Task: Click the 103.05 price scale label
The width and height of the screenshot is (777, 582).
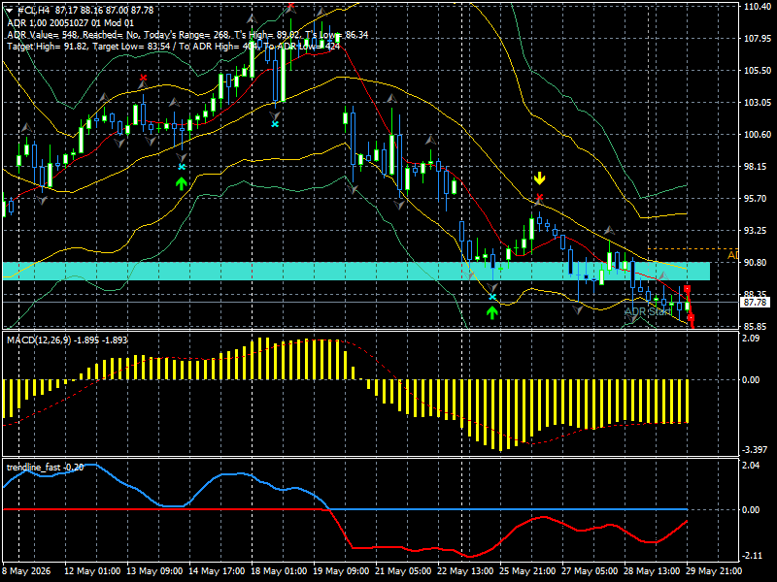Action: pyautogui.click(x=758, y=103)
